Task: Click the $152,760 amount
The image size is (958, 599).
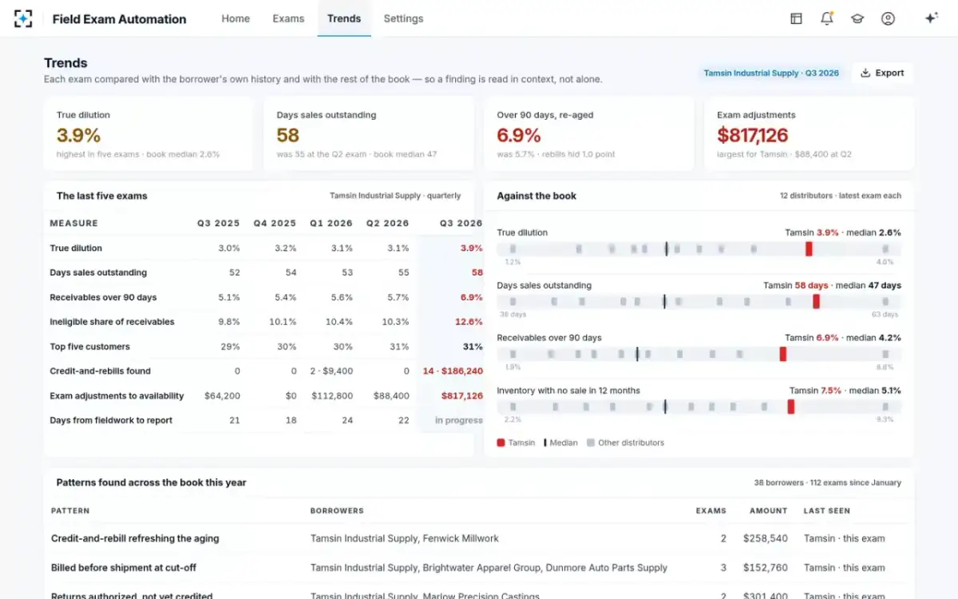Action: [x=766, y=568]
